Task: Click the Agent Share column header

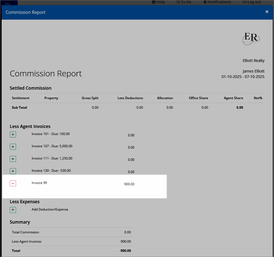Action: point(234,98)
